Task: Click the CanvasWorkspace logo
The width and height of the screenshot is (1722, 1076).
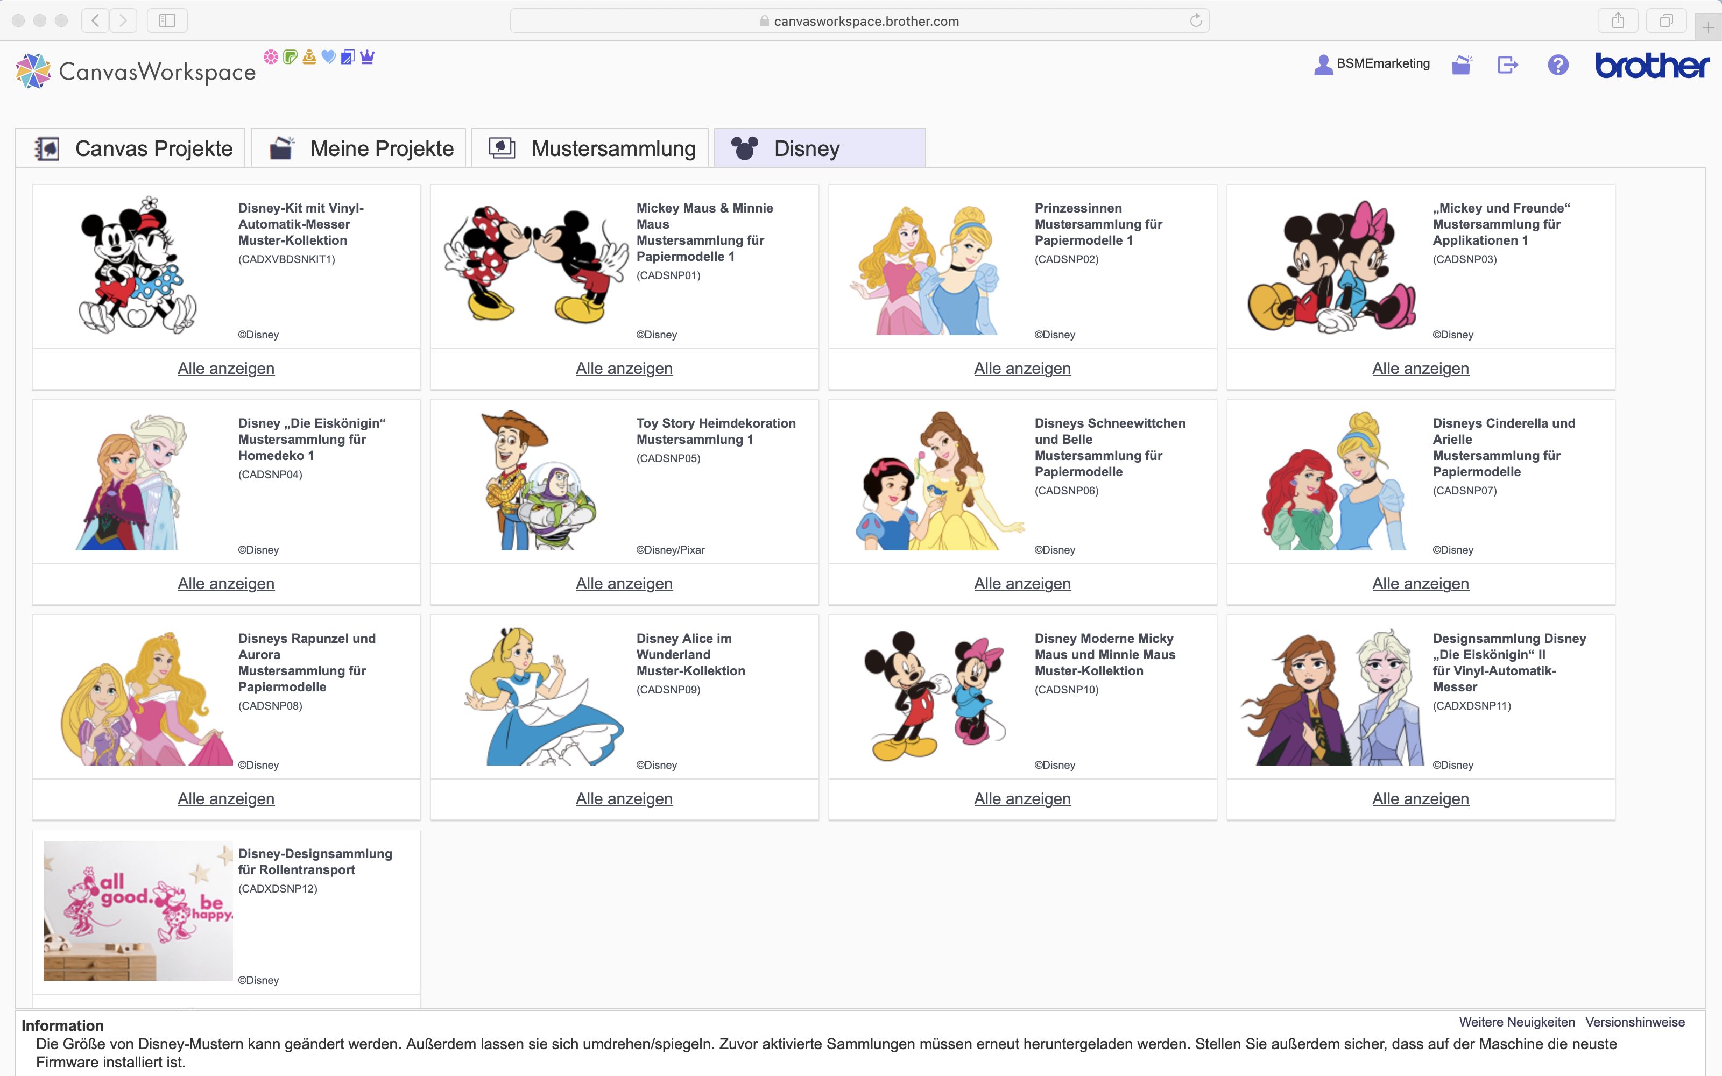Action: 135,70
